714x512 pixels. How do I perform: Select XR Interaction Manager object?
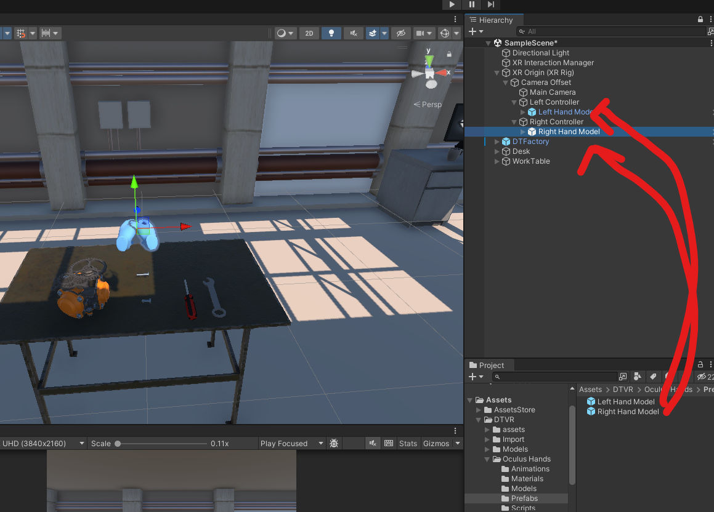(x=553, y=63)
